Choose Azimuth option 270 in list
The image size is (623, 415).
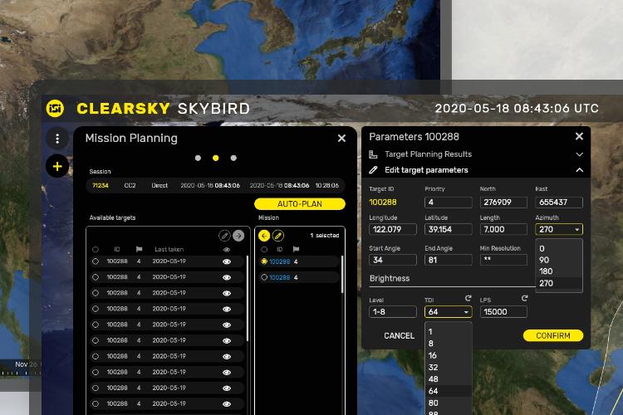click(559, 283)
